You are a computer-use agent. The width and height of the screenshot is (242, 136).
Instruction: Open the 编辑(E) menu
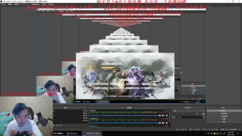pos(10,5)
